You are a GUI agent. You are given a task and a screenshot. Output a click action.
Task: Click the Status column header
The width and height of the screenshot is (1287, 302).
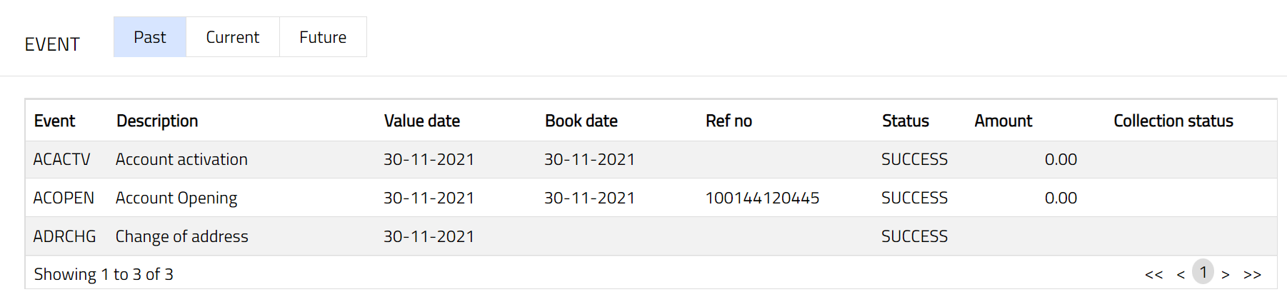tap(905, 121)
